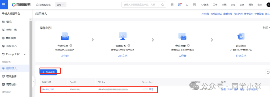The image size is (270, 97).
Task: Play the 查看用量 video guide
Action: pyautogui.click(x=188, y=46)
